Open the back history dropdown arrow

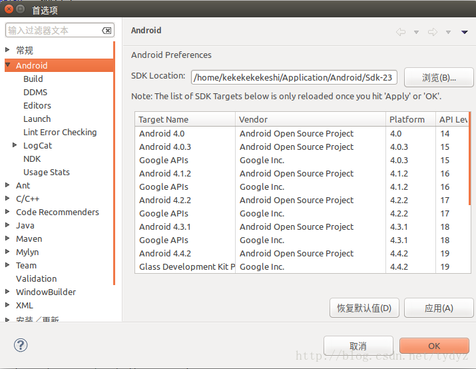tap(417, 32)
